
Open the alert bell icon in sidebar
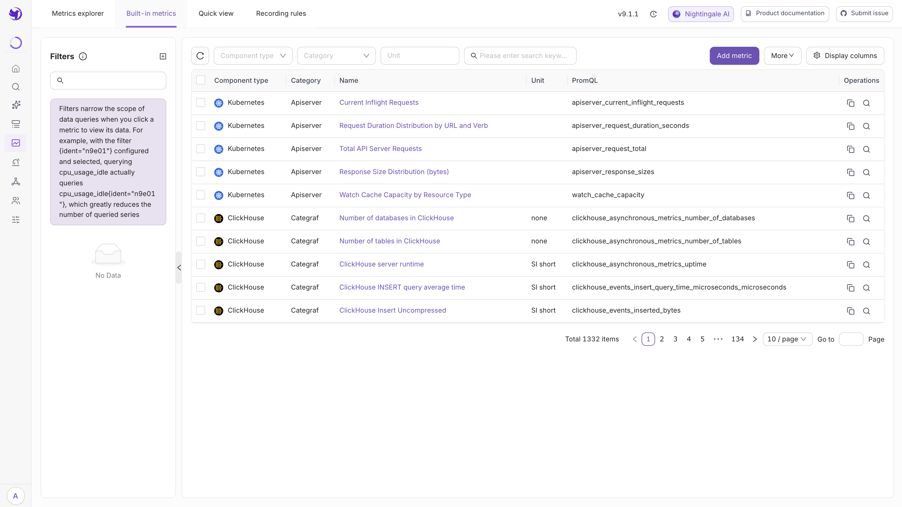[x=16, y=162]
